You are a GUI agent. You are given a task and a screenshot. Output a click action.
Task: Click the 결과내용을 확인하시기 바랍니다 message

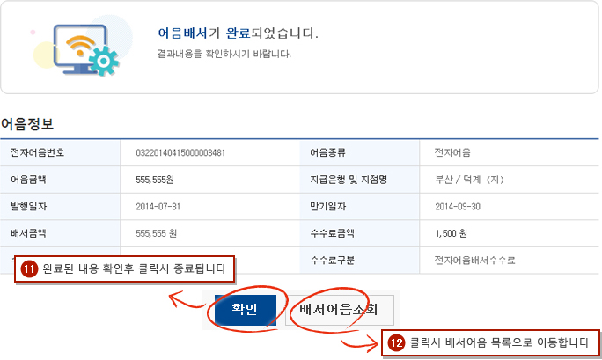point(224,54)
